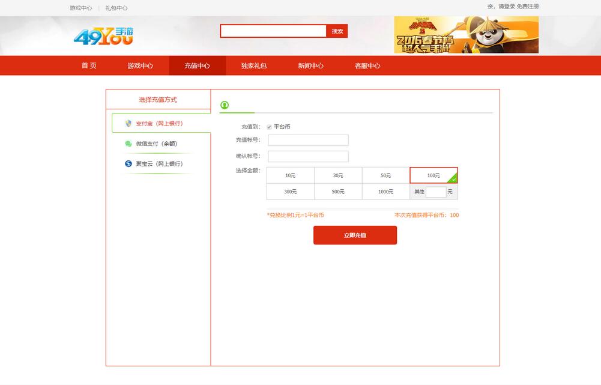Viewport: 601px width, 385px height.
Task: Click the 49You logo
Action: click(103, 37)
